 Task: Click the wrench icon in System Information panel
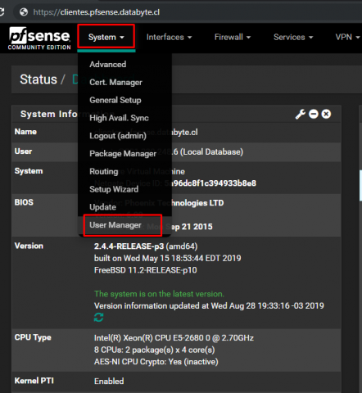point(301,114)
